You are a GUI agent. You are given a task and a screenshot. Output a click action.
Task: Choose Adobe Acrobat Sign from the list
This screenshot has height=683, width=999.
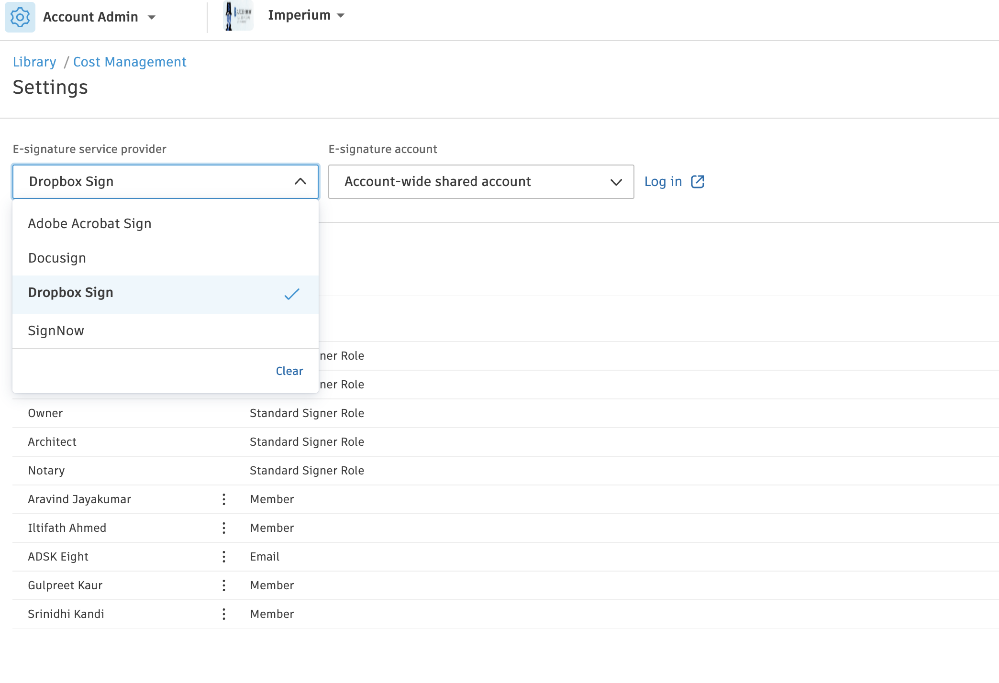pyautogui.click(x=89, y=224)
